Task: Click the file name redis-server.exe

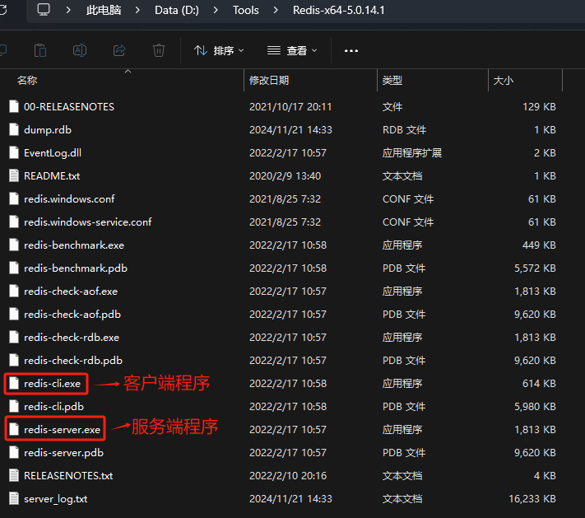Action: [62, 430]
